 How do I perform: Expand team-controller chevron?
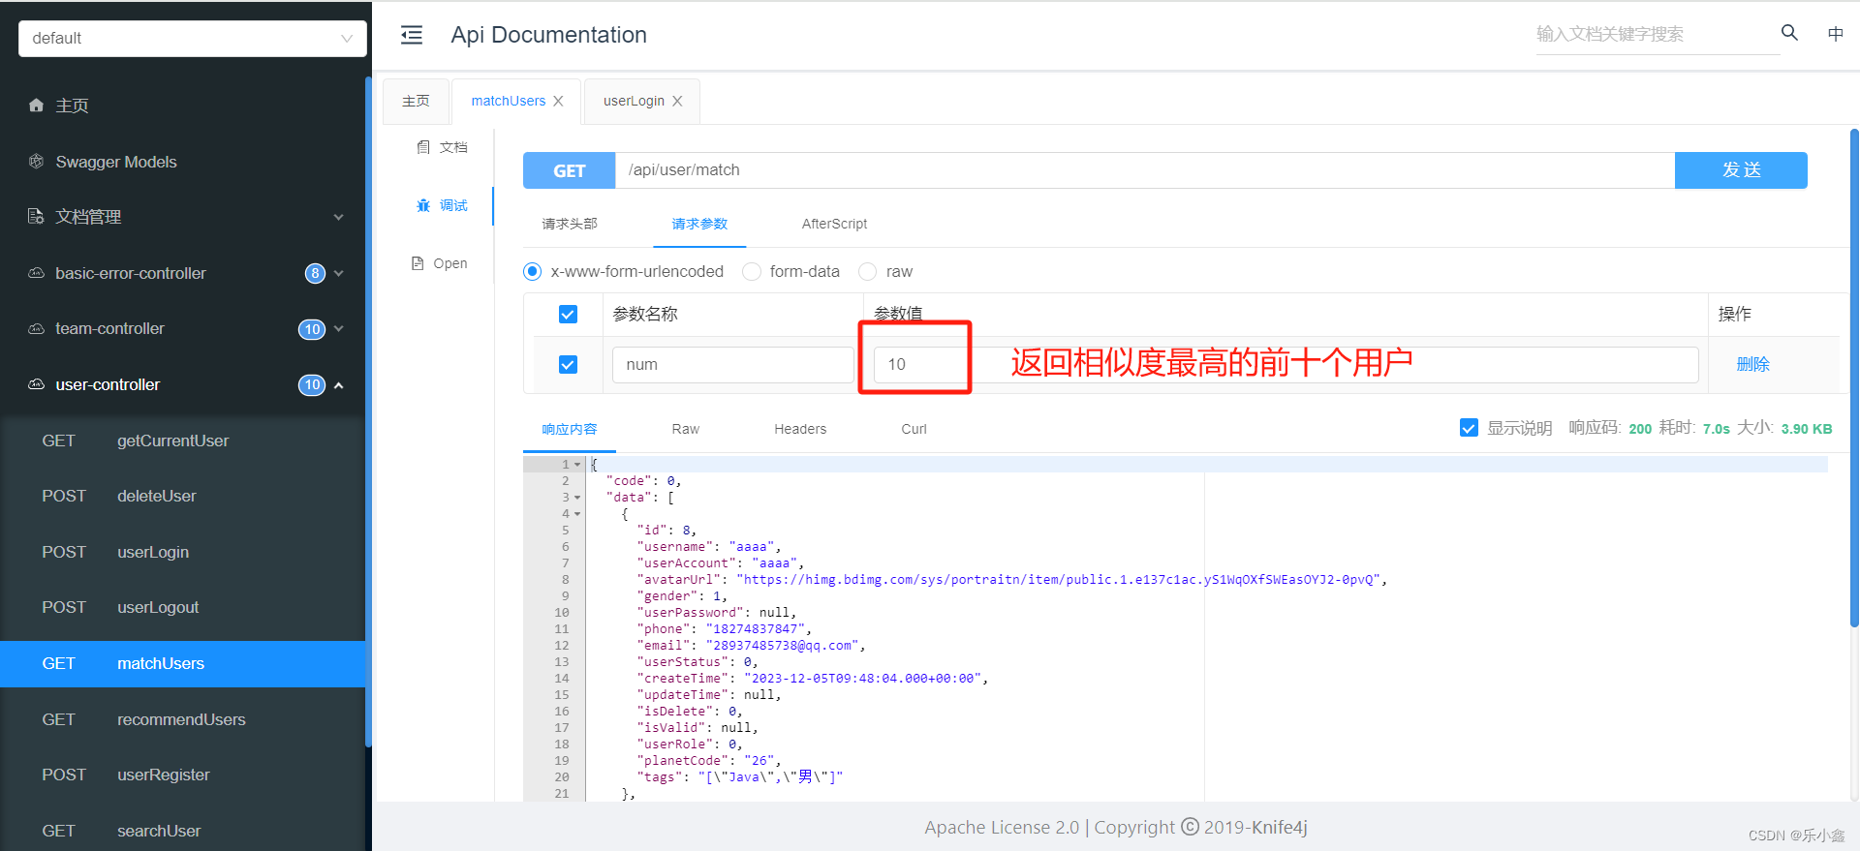[x=338, y=329]
